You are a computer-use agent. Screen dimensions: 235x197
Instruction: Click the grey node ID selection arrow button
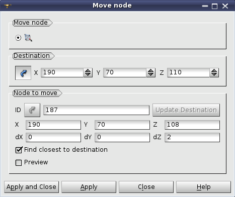[32, 110]
